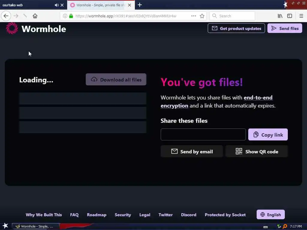Open the Twitter footer link
Screen dimensions: 307x230
(165, 215)
